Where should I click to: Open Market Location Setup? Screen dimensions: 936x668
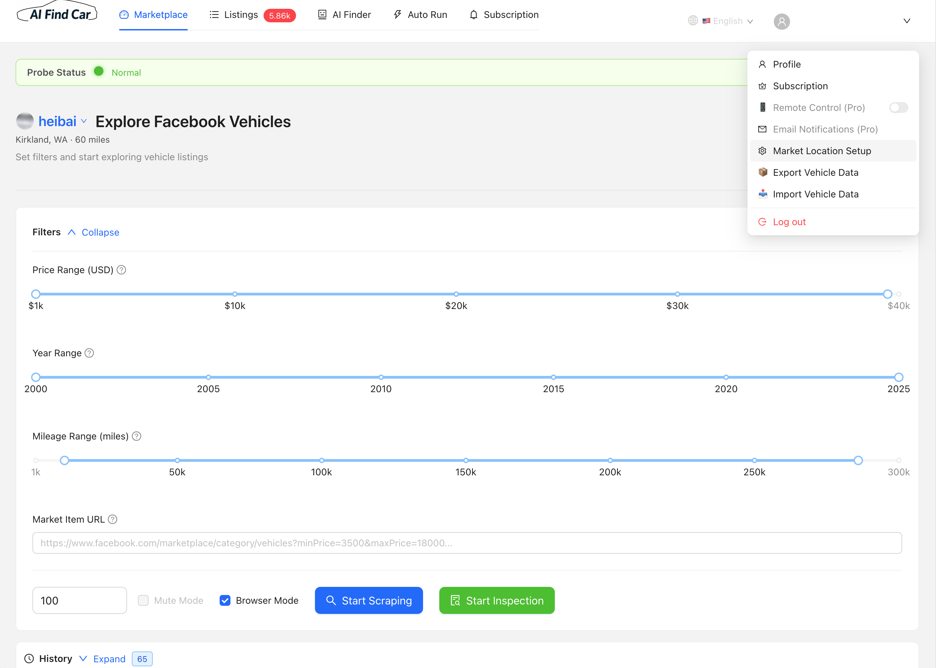[x=833, y=150]
